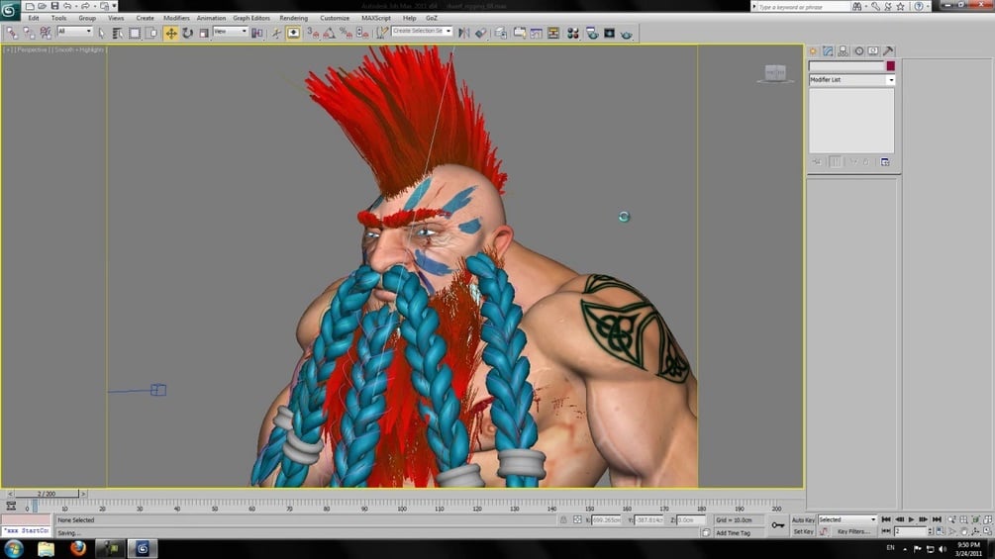Click the Unlink Selection tool
The width and height of the screenshot is (995, 559).
pyautogui.click(x=29, y=33)
